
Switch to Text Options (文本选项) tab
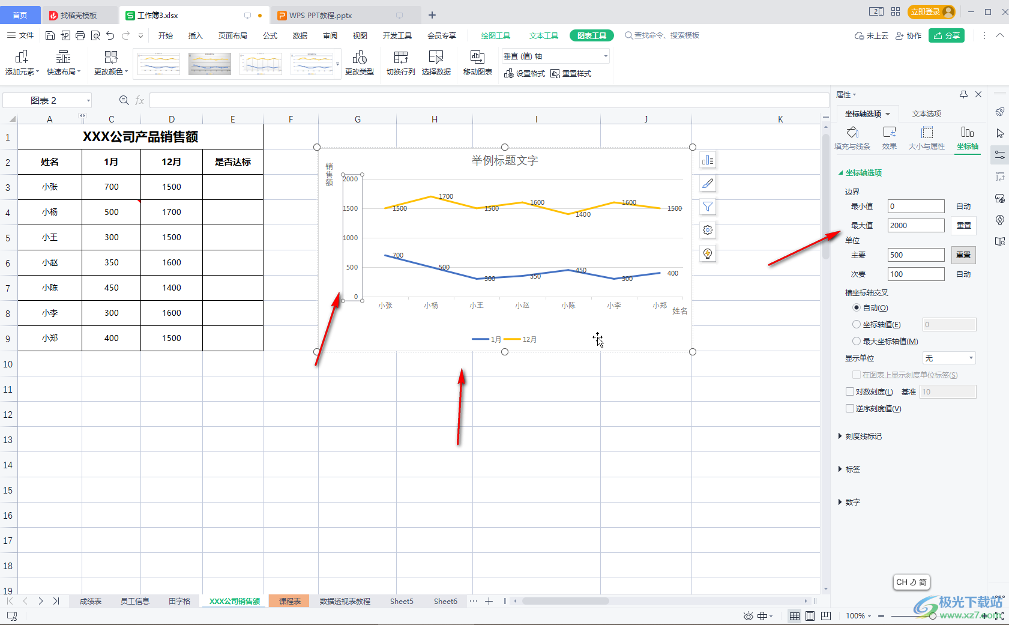coord(927,113)
